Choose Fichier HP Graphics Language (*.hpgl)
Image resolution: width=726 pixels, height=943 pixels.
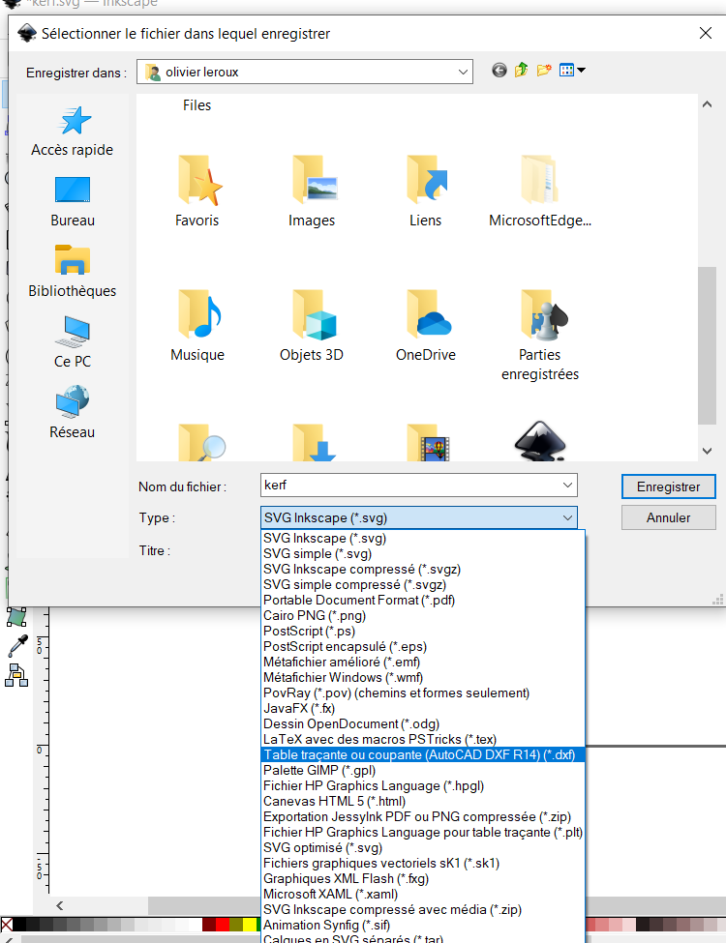(x=423, y=786)
